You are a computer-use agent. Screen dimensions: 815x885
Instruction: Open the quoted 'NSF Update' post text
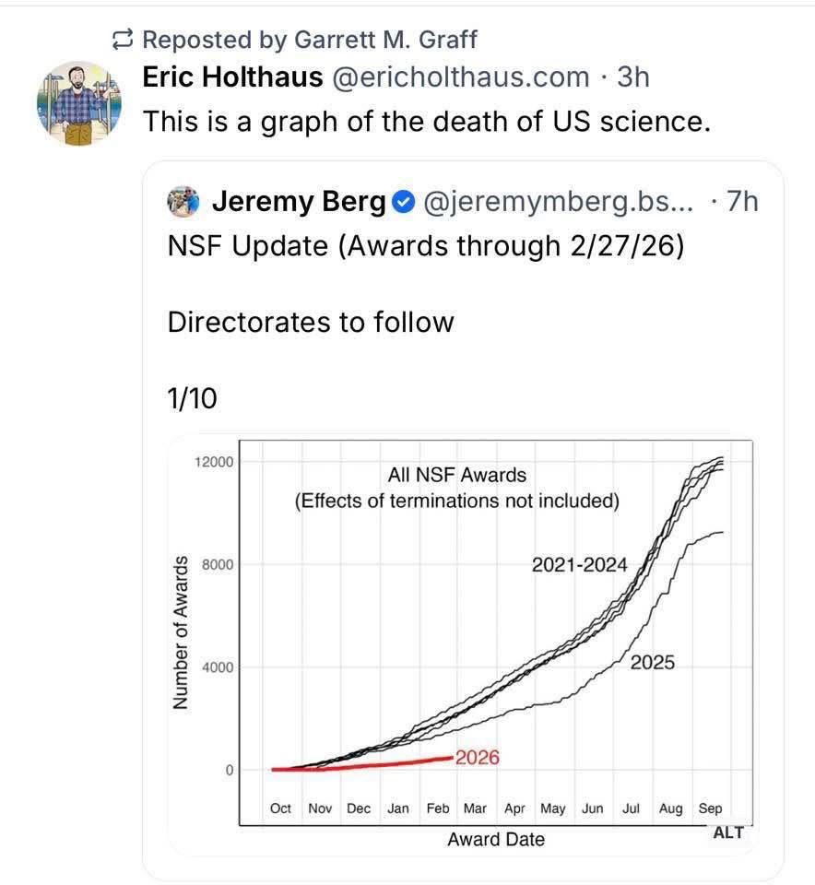425,247
